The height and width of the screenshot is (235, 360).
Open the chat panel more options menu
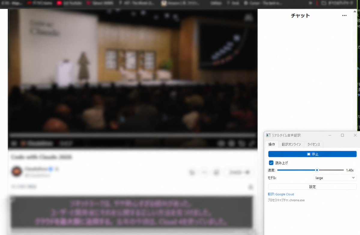(344, 15)
